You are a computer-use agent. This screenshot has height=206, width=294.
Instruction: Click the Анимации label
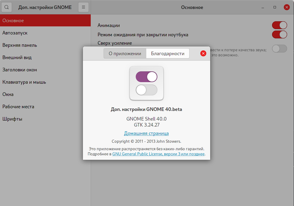click(109, 25)
